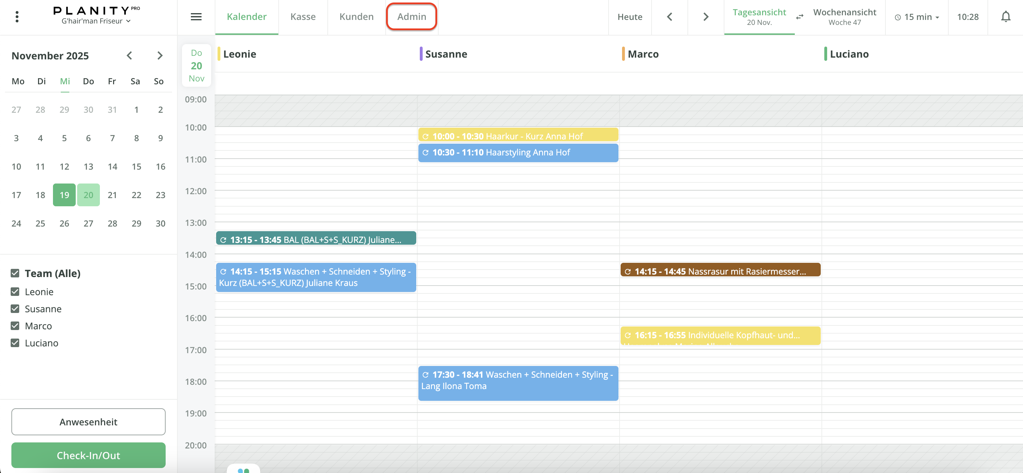Open the Kasse tab

(302, 17)
